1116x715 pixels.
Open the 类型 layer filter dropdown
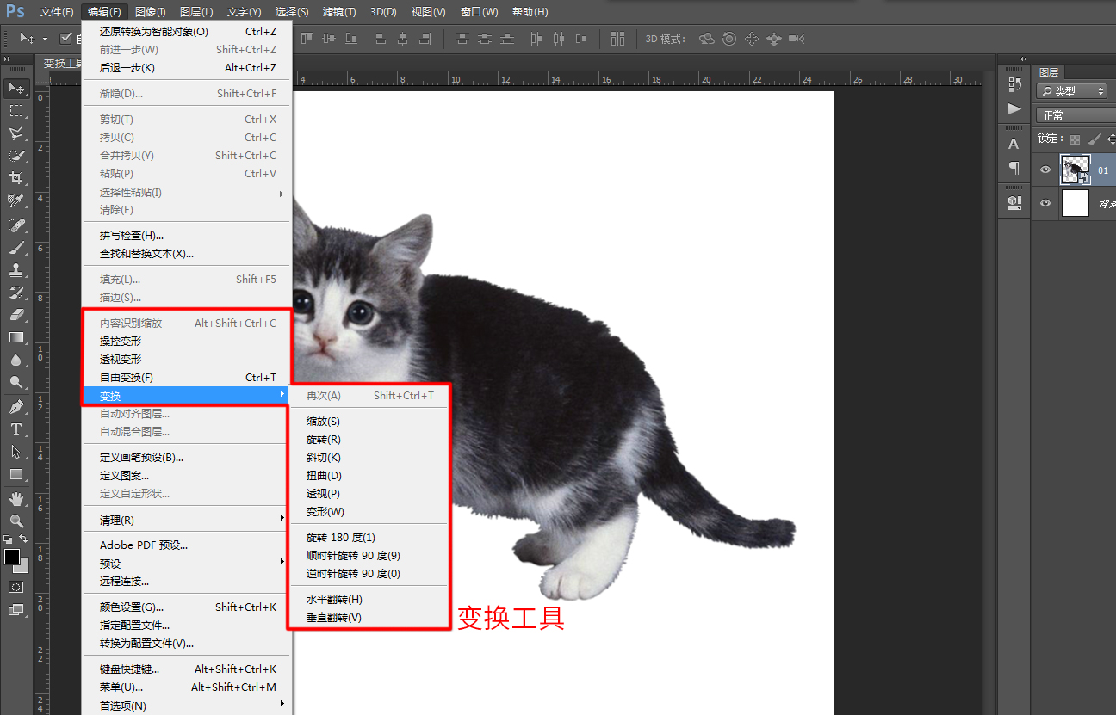click(1072, 91)
